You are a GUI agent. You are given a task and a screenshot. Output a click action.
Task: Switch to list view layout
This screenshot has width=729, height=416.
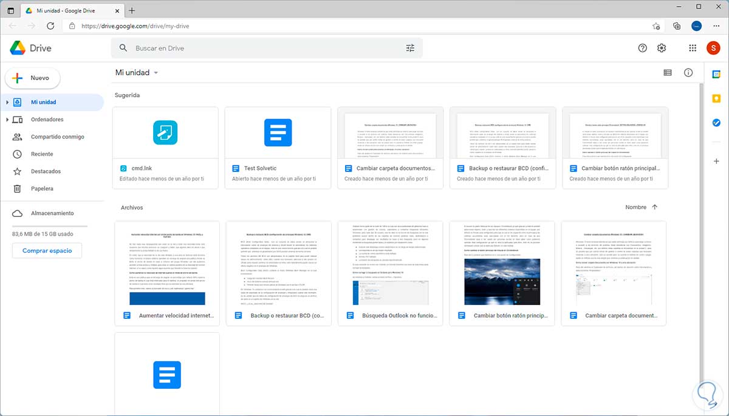pyautogui.click(x=668, y=72)
